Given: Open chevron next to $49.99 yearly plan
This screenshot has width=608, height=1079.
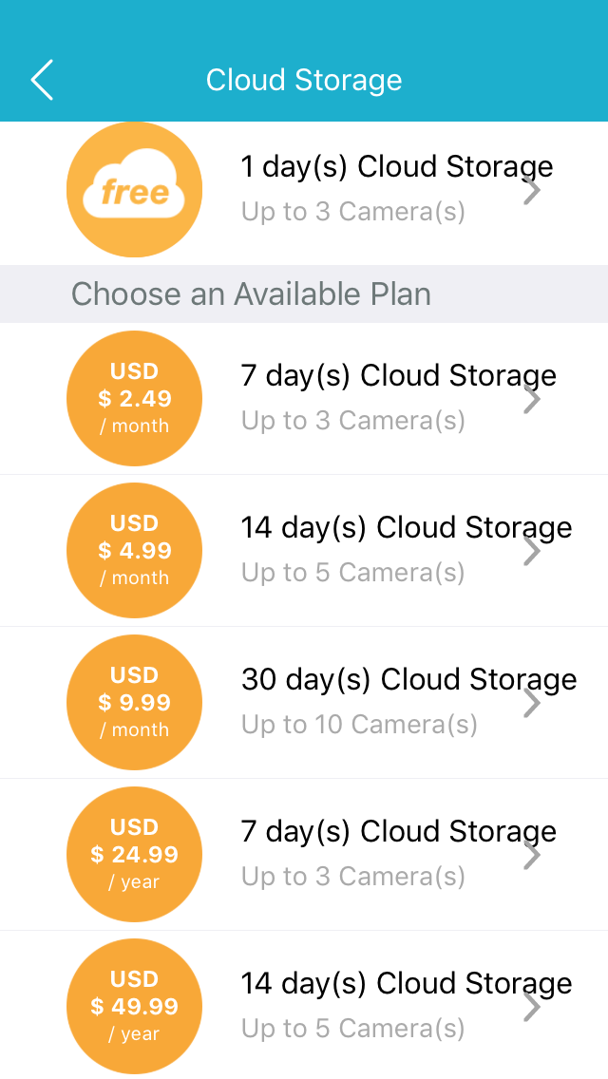Looking at the screenshot, I should [532, 1008].
